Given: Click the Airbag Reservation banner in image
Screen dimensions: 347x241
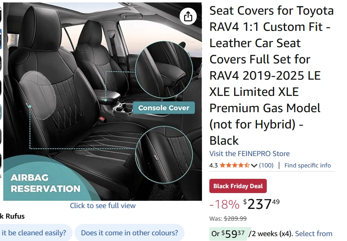Looking at the screenshot, I should pyautogui.click(x=45, y=183).
